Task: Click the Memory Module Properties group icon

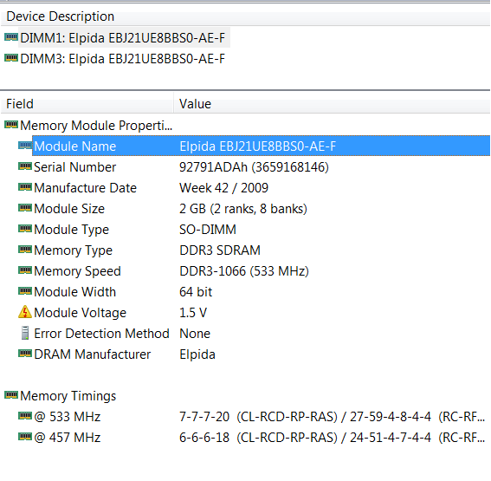Action: click(x=11, y=125)
